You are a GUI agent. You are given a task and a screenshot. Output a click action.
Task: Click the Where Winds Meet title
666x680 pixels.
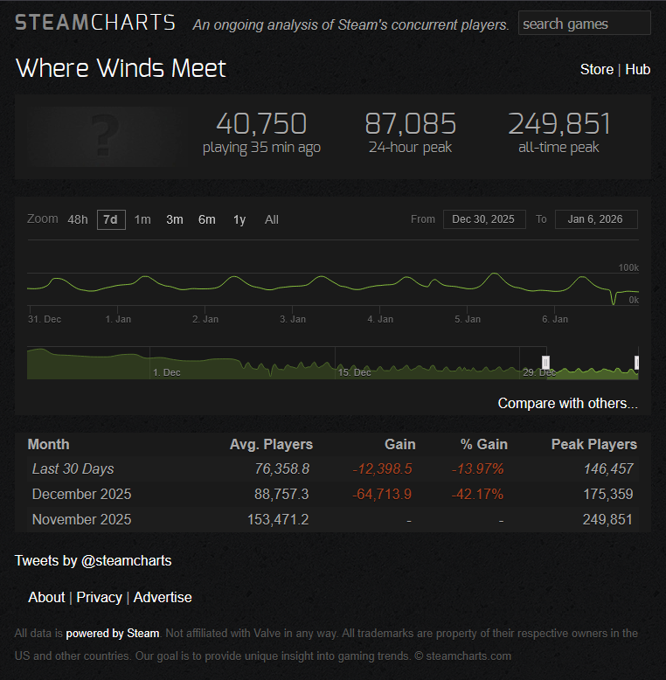point(121,68)
